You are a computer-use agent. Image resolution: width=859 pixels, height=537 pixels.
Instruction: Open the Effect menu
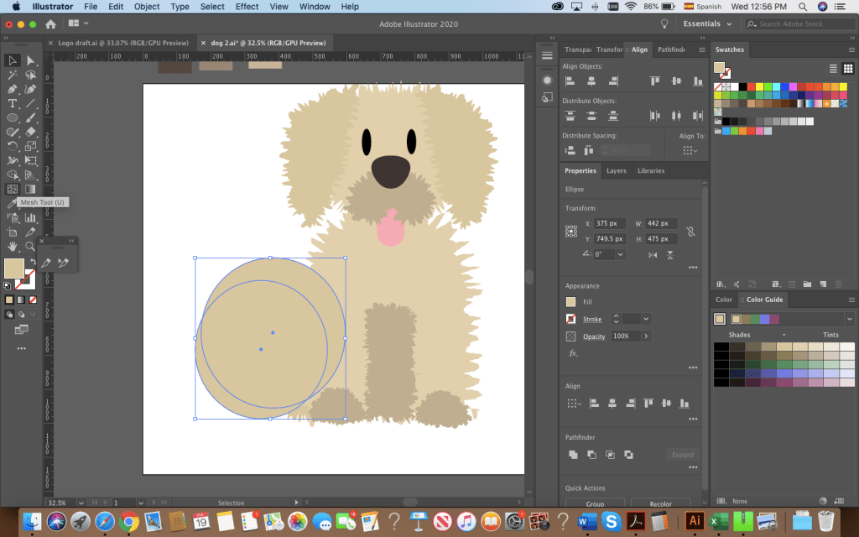coord(247,7)
